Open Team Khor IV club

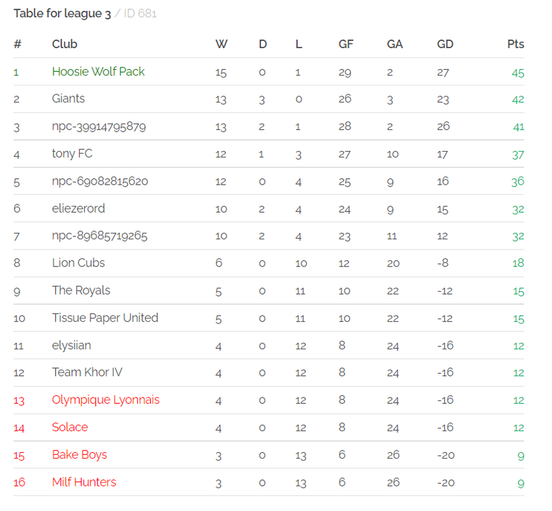[87, 372]
